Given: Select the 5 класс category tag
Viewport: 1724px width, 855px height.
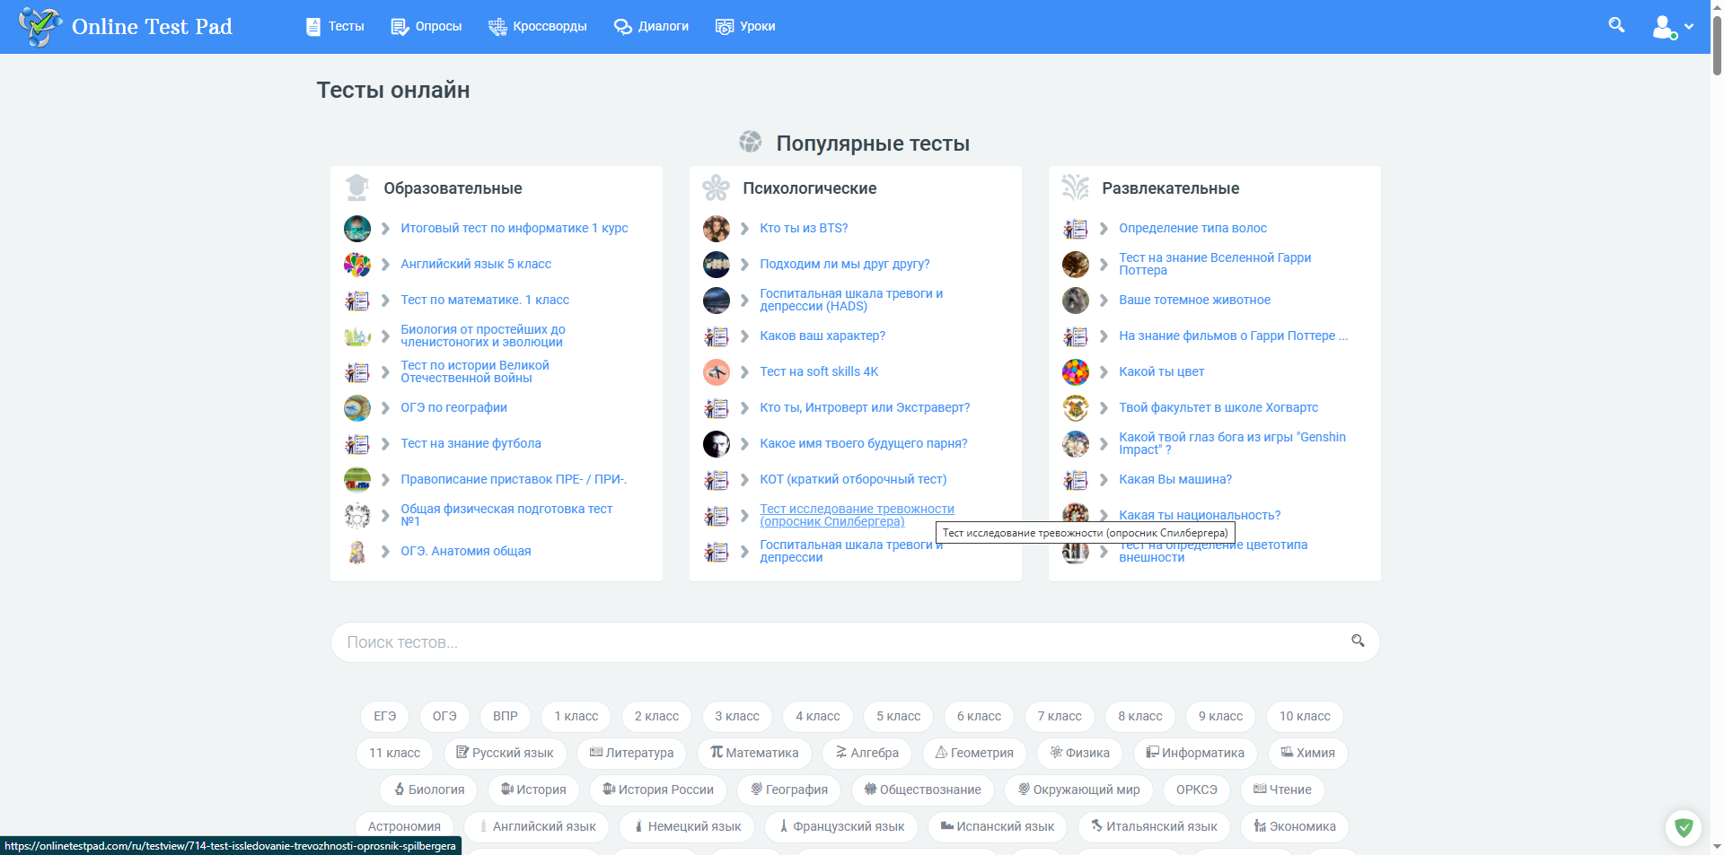Looking at the screenshot, I should coord(899,716).
